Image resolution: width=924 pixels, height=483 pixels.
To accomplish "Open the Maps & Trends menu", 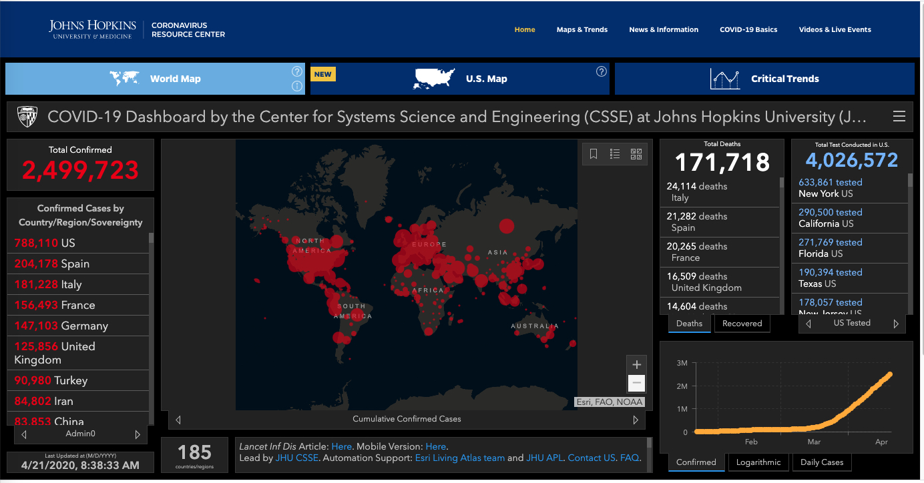I will click(x=582, y=29).
